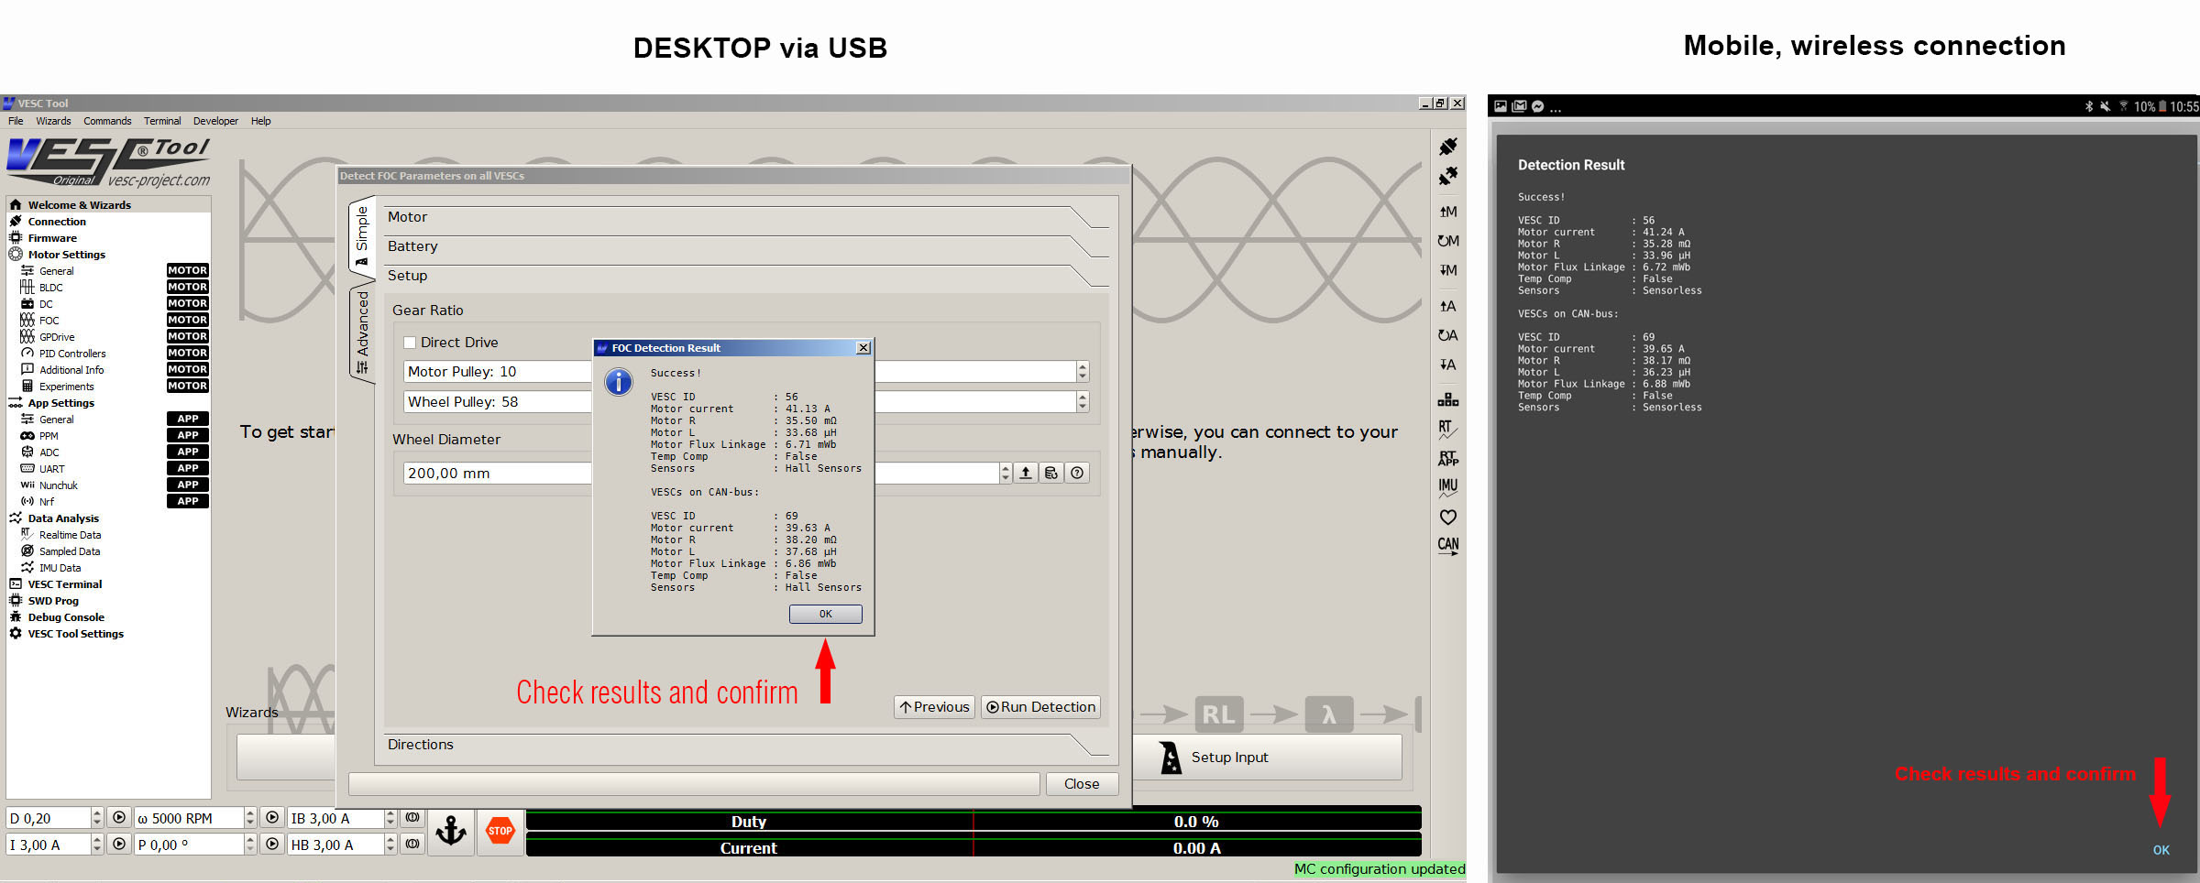The width and height of the screenshot is (2200, 883).
Task: Click the write motor configuration (↓M) icon
Action: 1448,270
